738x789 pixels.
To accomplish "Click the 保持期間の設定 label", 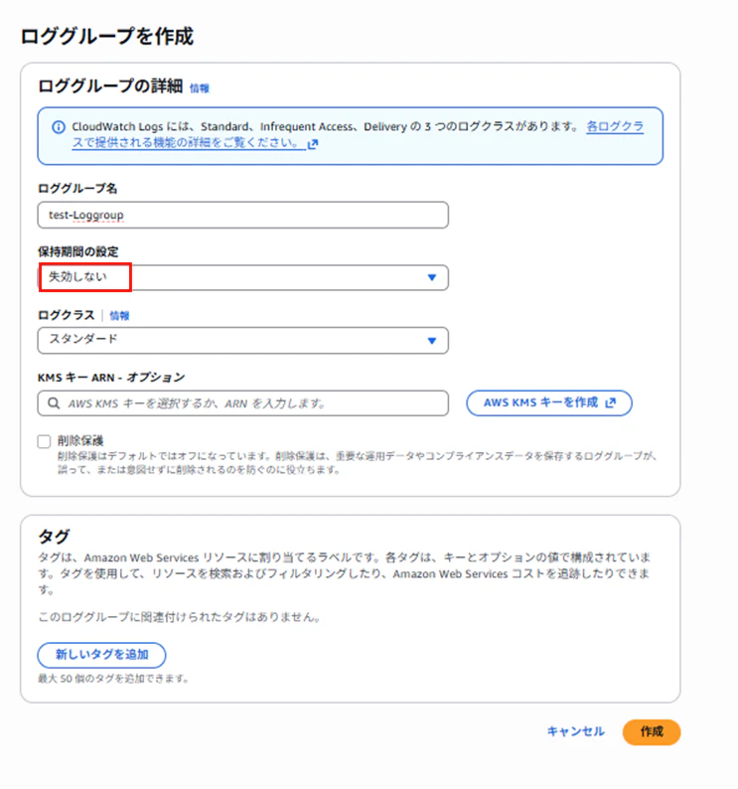I will coord(78,251).
